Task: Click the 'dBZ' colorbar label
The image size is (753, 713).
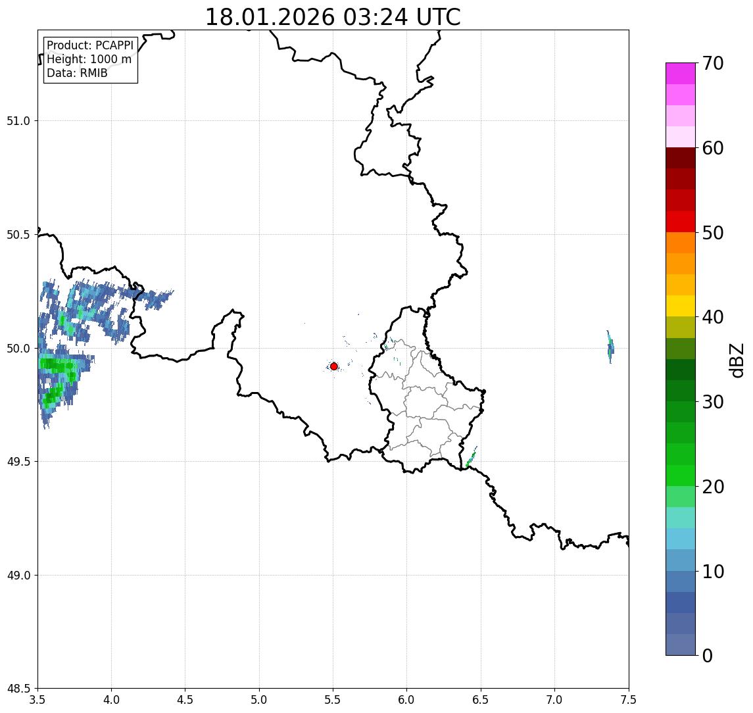Action: coord(736,360)
